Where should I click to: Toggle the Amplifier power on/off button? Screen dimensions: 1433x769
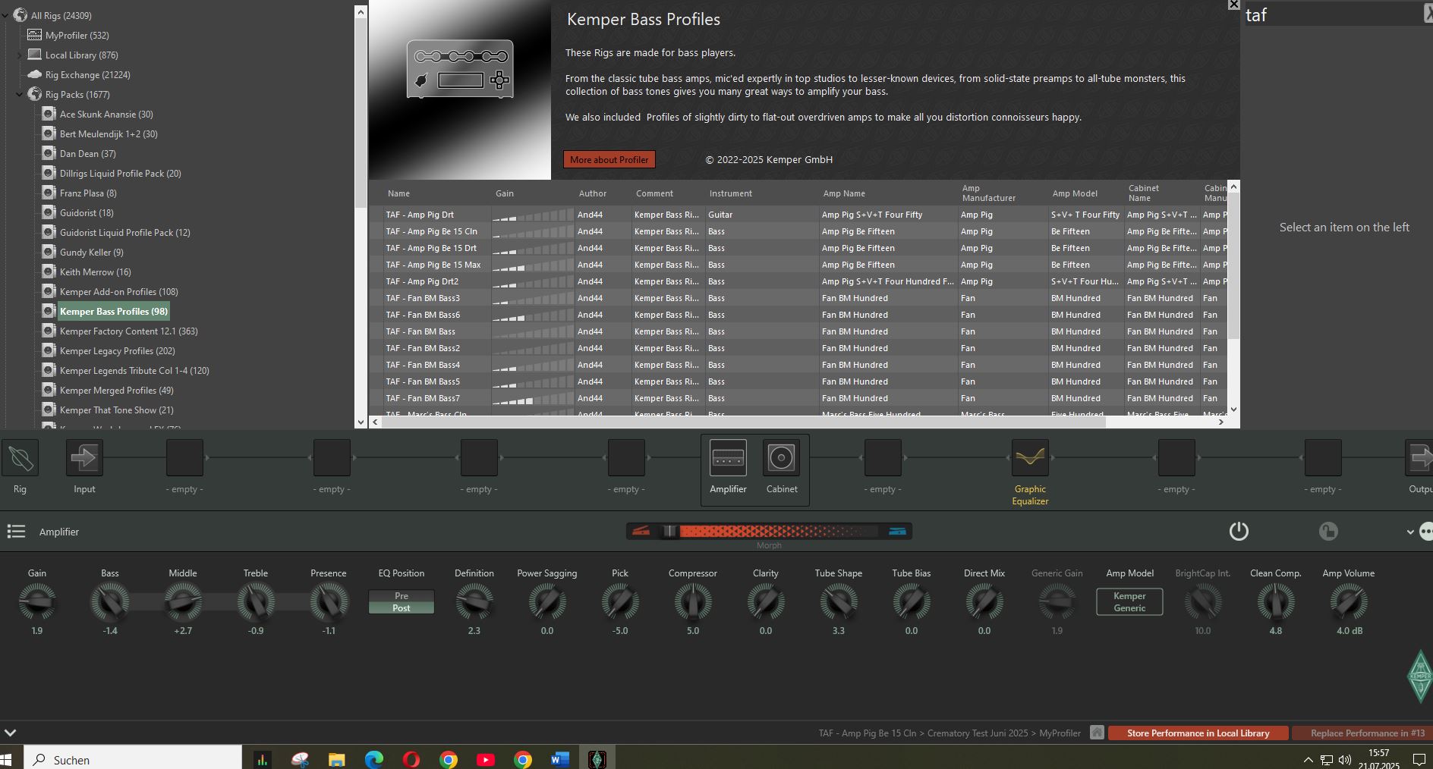pyautogui.click(x=1239, y=531)
